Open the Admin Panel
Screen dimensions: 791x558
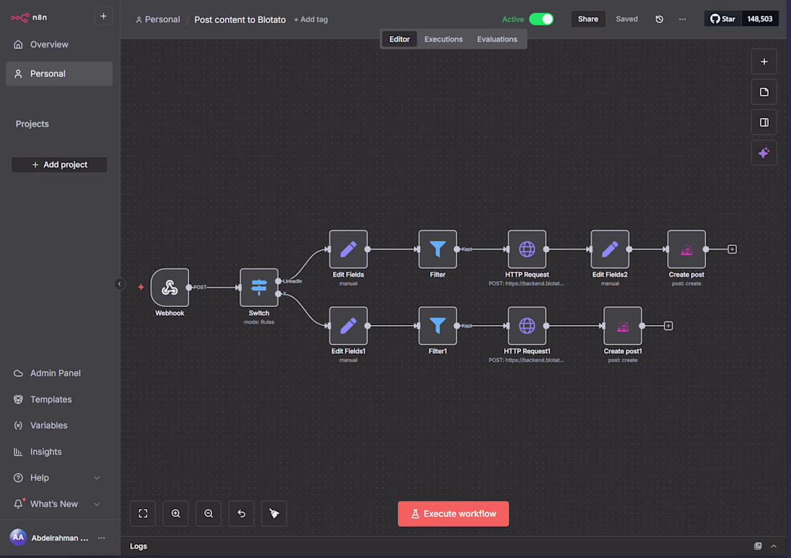[58, 373]
